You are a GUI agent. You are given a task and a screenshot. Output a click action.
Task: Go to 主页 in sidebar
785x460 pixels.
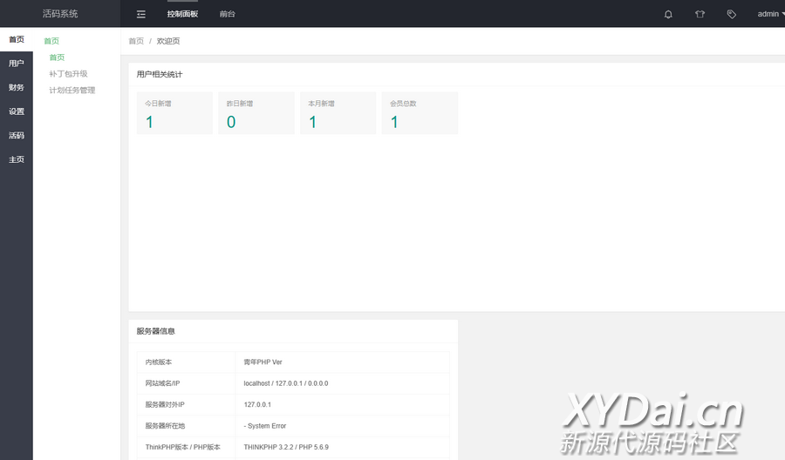(x=17, y=159)
